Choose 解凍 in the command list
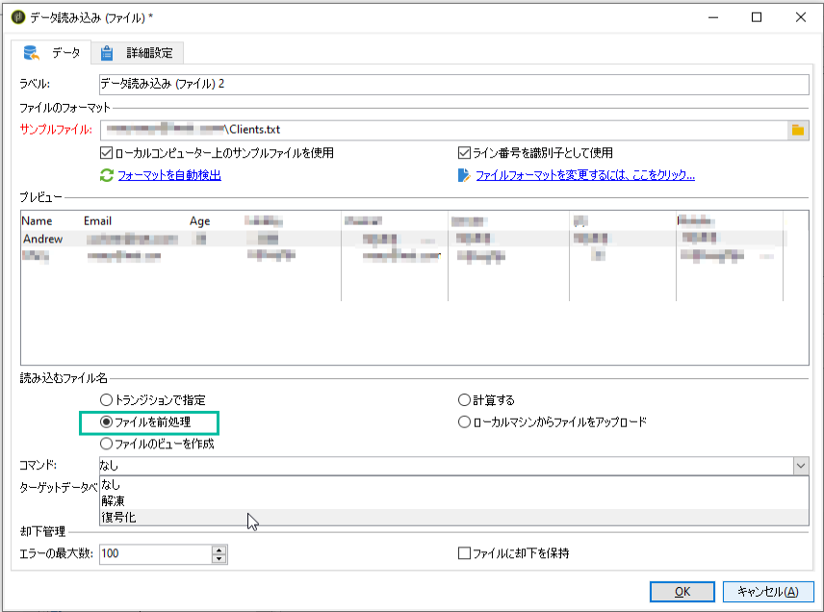Image resolution: width=824 pixels, height=612 pixels. (454, 501)
